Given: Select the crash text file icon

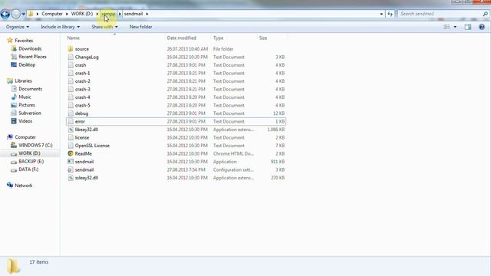Looking at the screenshot, I should pyautogui.click(x=71, y=65).
